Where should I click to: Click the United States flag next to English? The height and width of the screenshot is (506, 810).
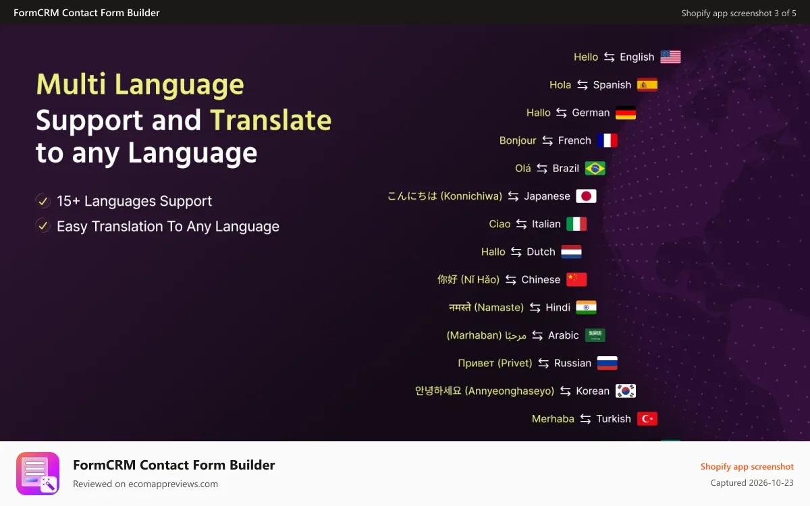click(x=670, y=57)
